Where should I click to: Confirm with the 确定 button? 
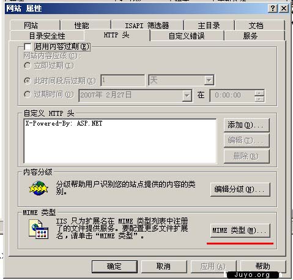(x=114, y=267)
